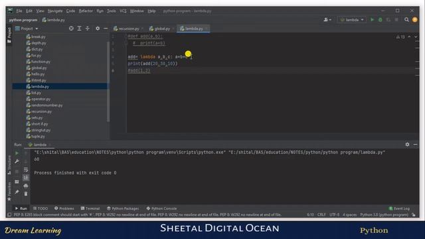Open the lambda run configuration dropdown

352,20
